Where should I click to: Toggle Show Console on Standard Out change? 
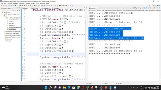tap(144, 8)
